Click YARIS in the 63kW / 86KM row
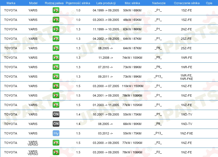The width and height of the screenshot is (218, 157). click(33, 29)
